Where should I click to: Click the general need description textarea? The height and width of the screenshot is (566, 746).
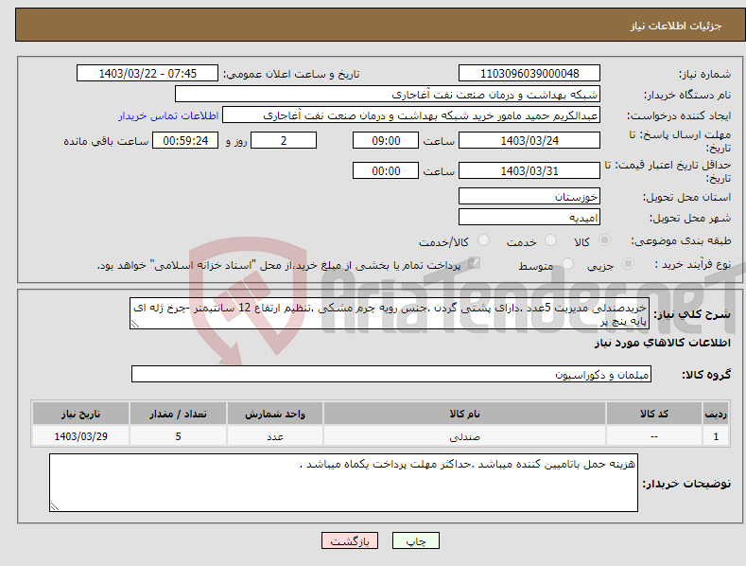coord(390,313)
